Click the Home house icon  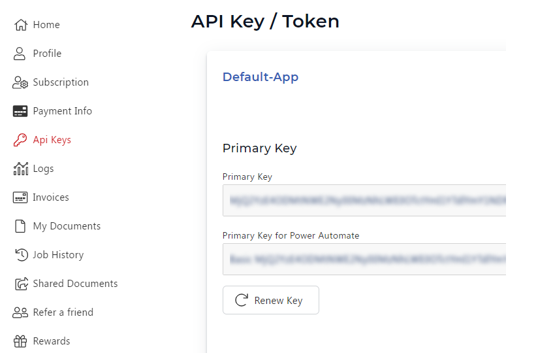21,25
